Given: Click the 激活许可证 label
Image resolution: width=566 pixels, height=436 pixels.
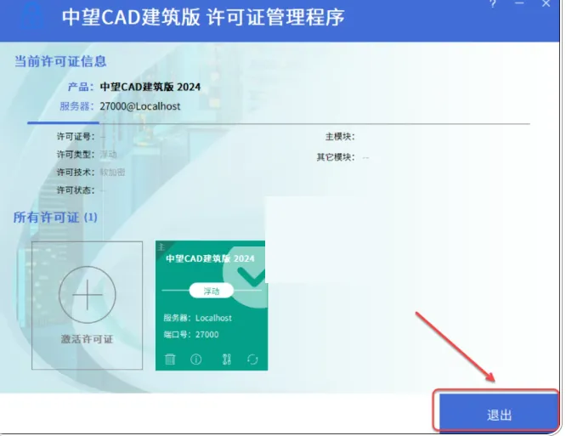Looking at the screenshot, I should pos(87,339).
